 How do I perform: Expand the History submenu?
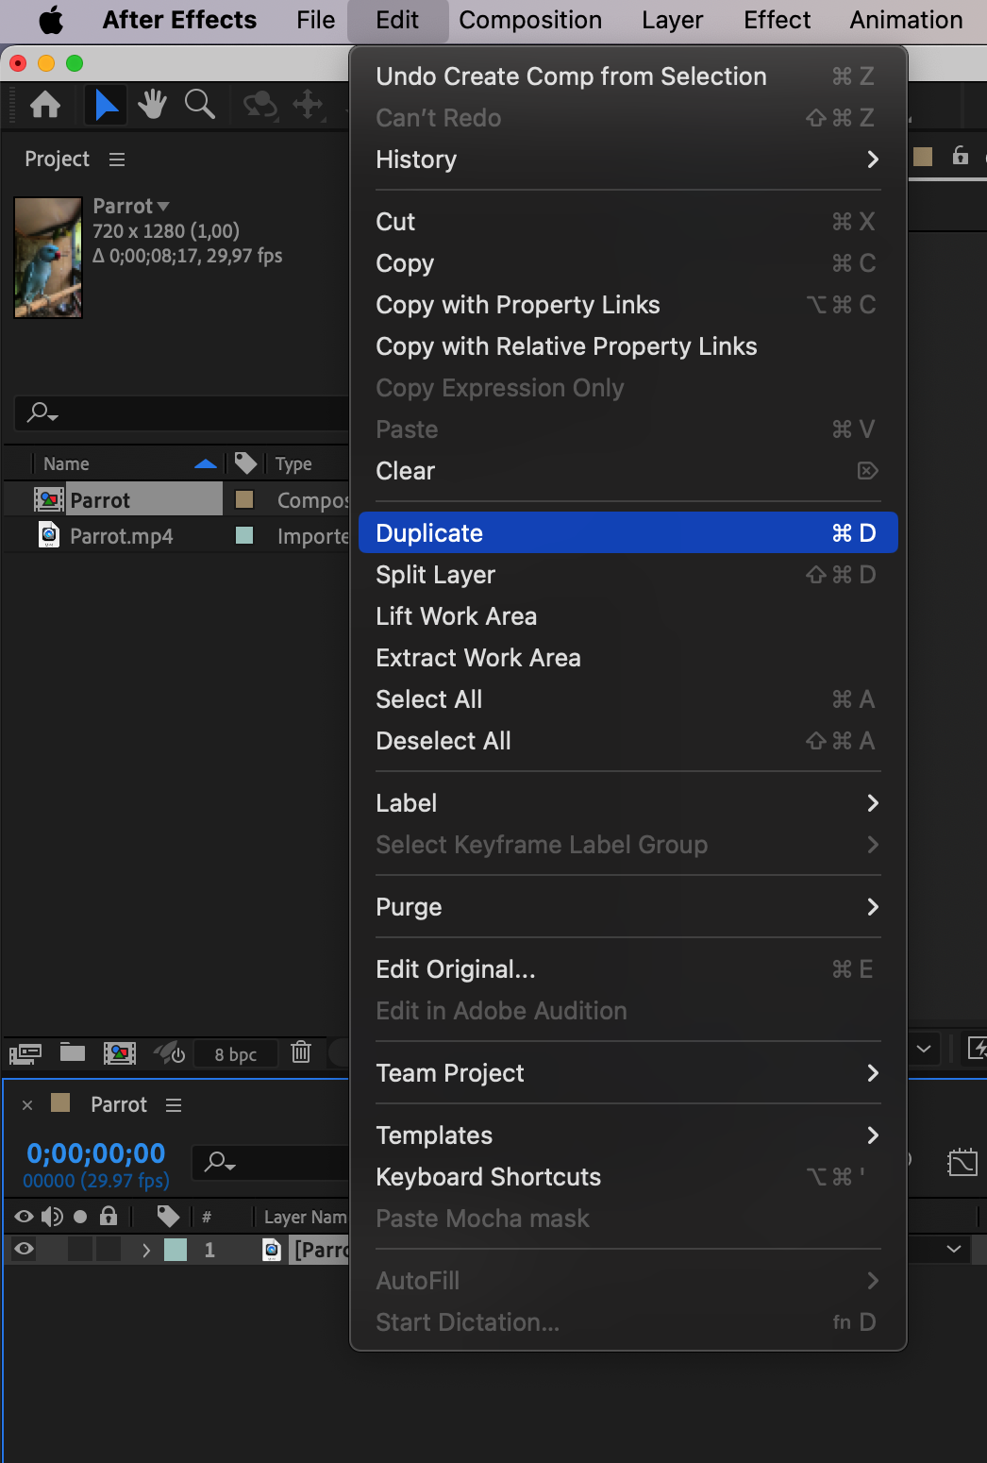(x=627, y=160)
